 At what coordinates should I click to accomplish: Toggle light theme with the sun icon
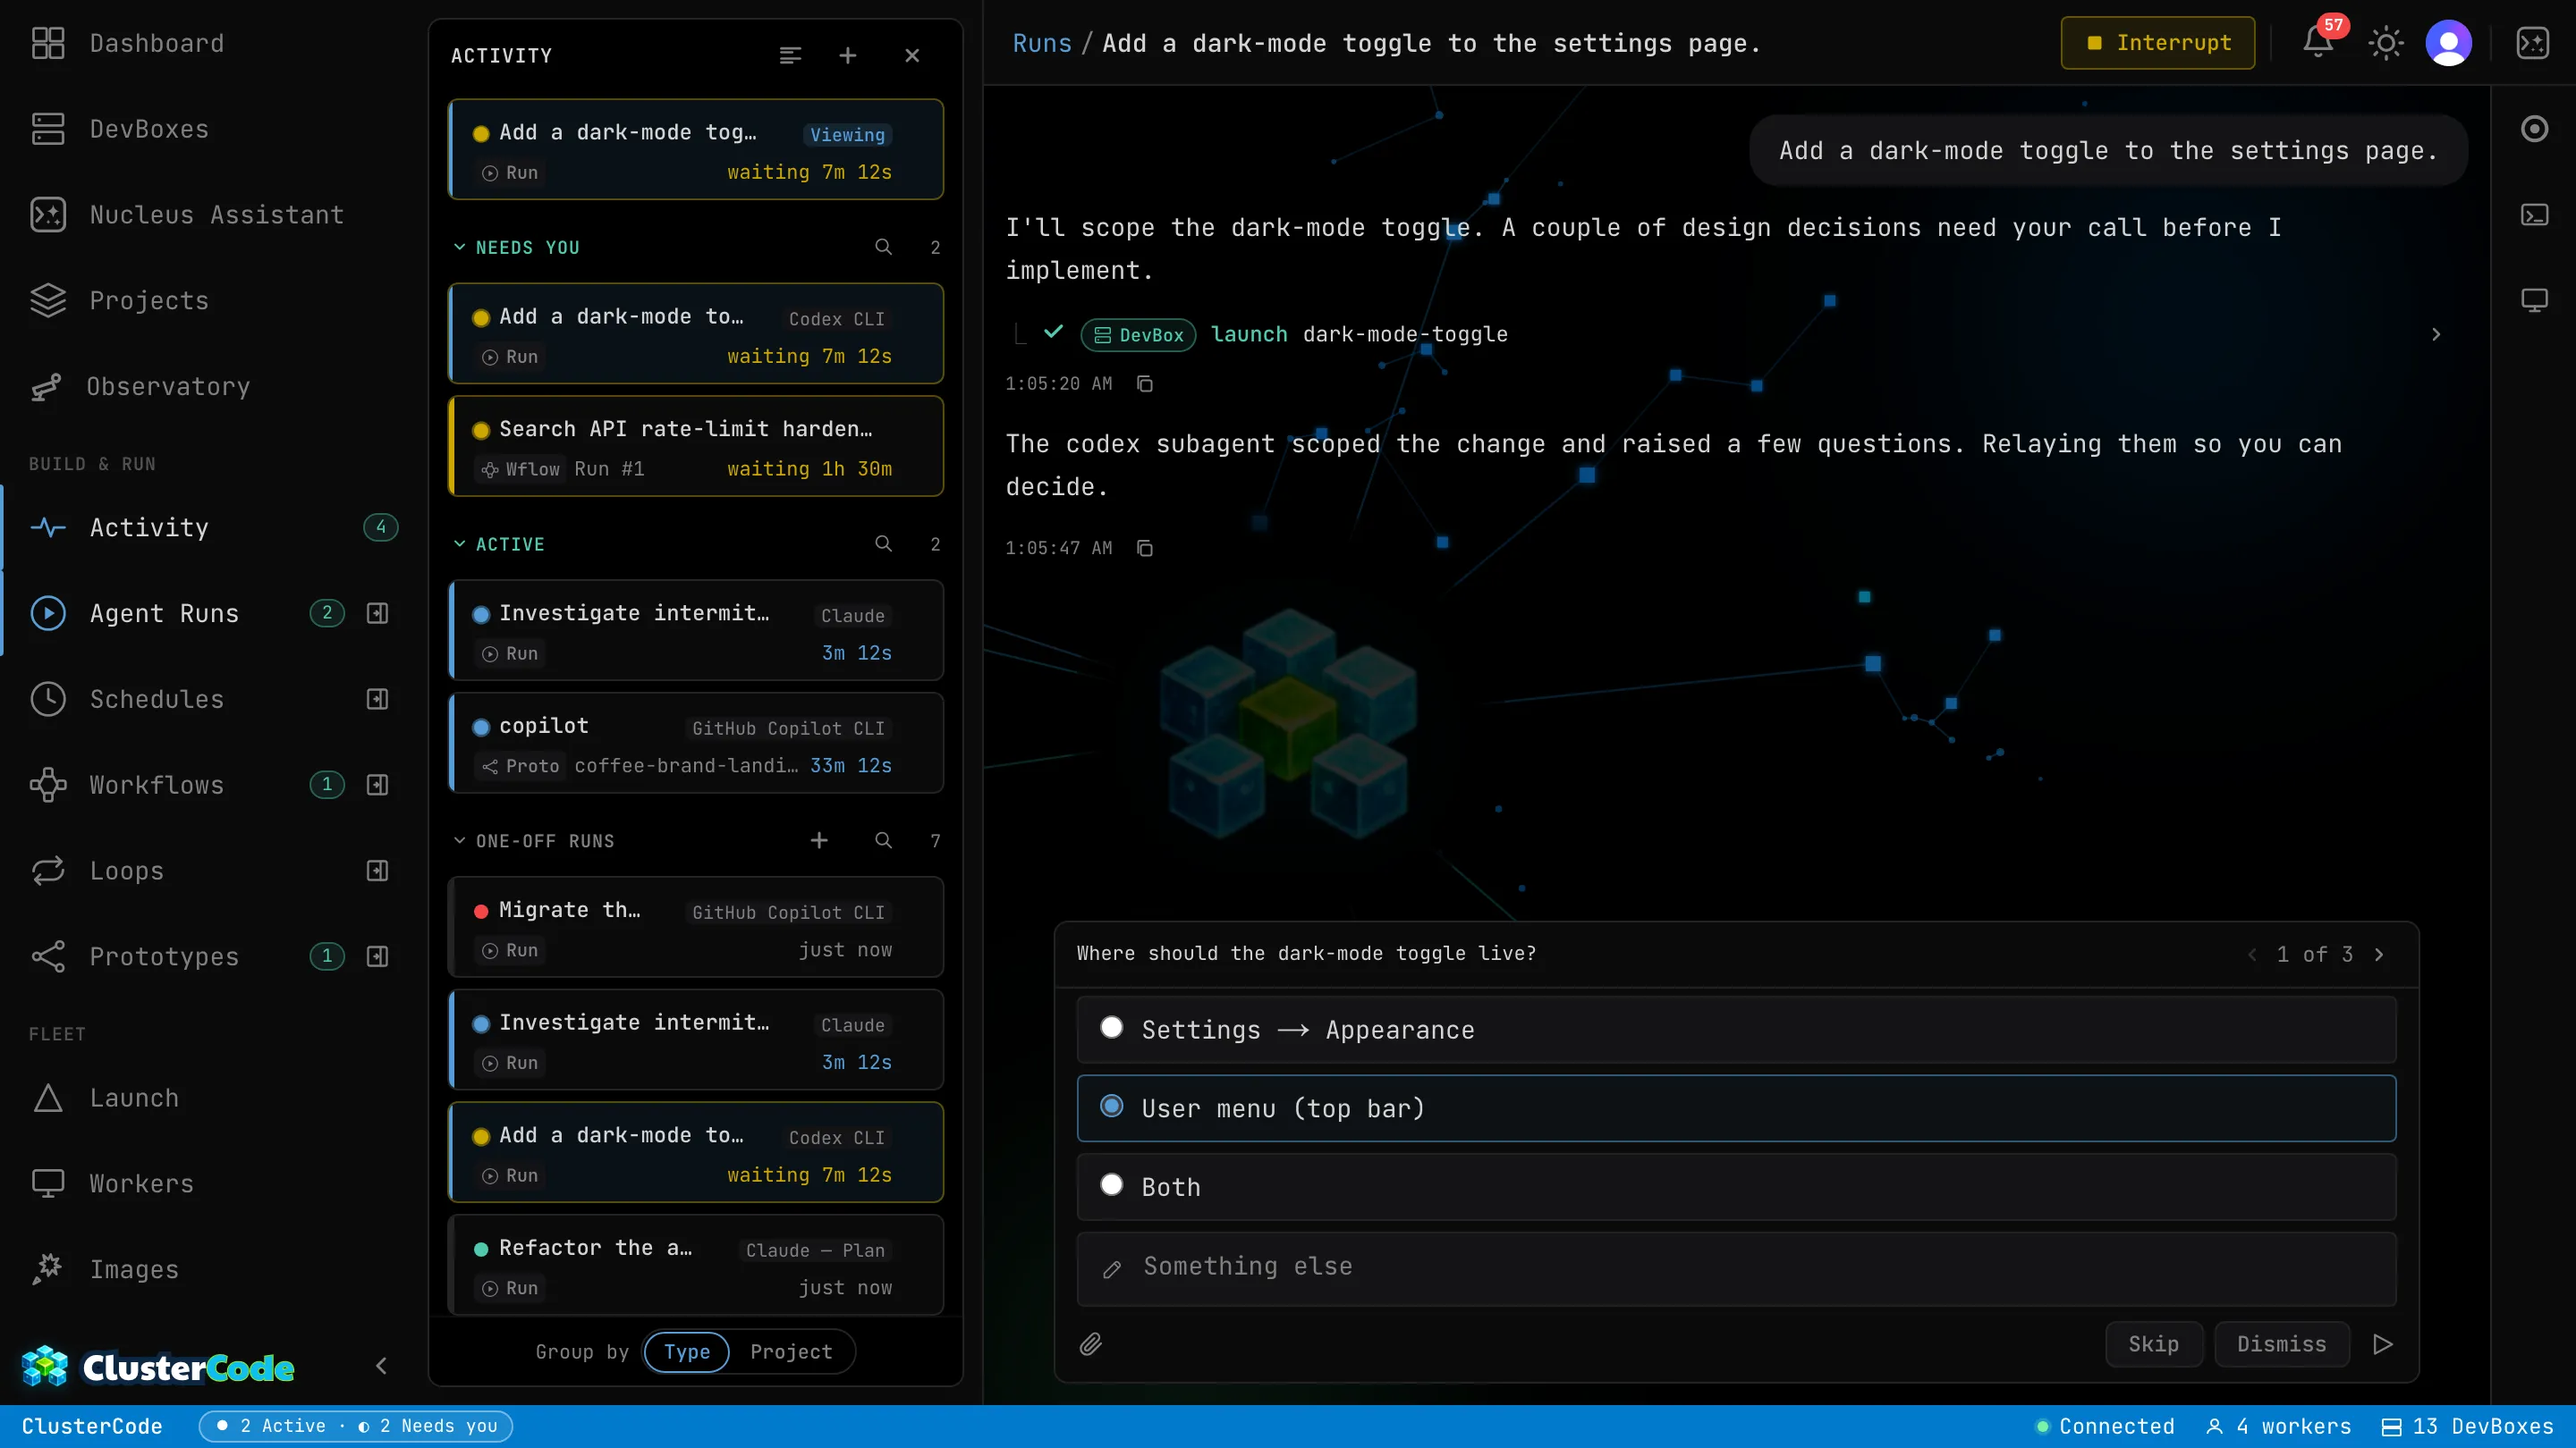tap(2385, 43)
